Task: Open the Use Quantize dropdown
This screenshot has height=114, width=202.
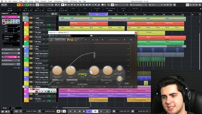Action: 138,5
